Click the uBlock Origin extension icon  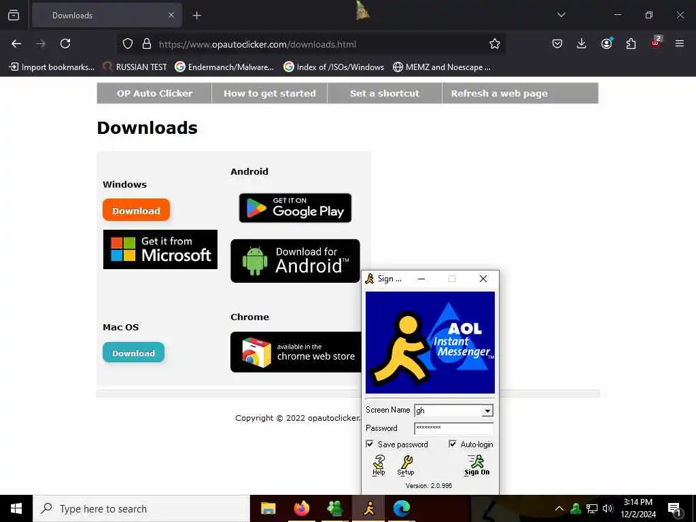(656, 43)
